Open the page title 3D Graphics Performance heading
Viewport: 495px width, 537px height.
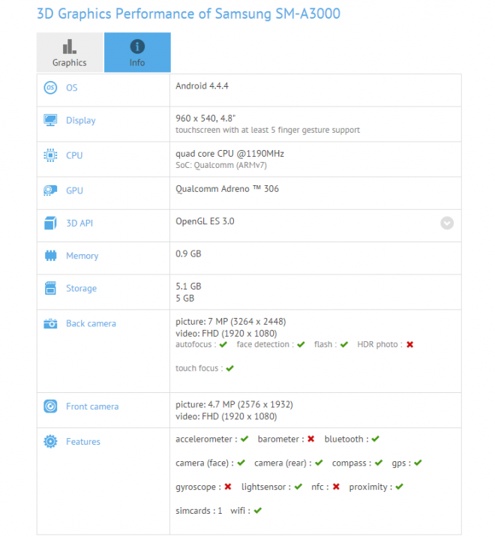click(188, 13)
